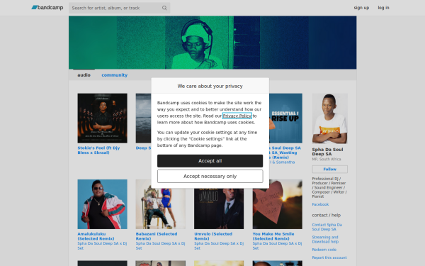Follow Spha Da Soul Deep SA
The width and height of the screenshot is (425, 266).
click(x=329, y=169)
